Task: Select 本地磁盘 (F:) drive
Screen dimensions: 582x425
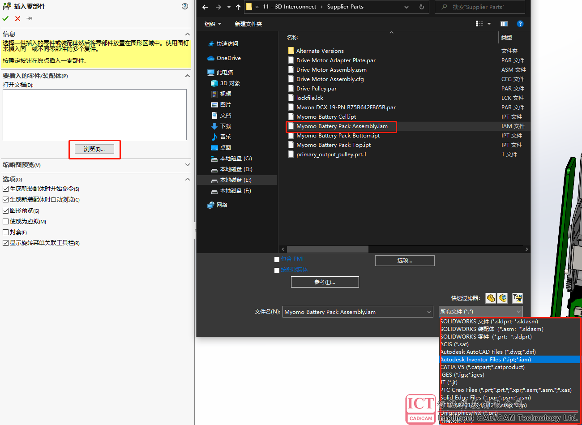Action: click(236, 191)
